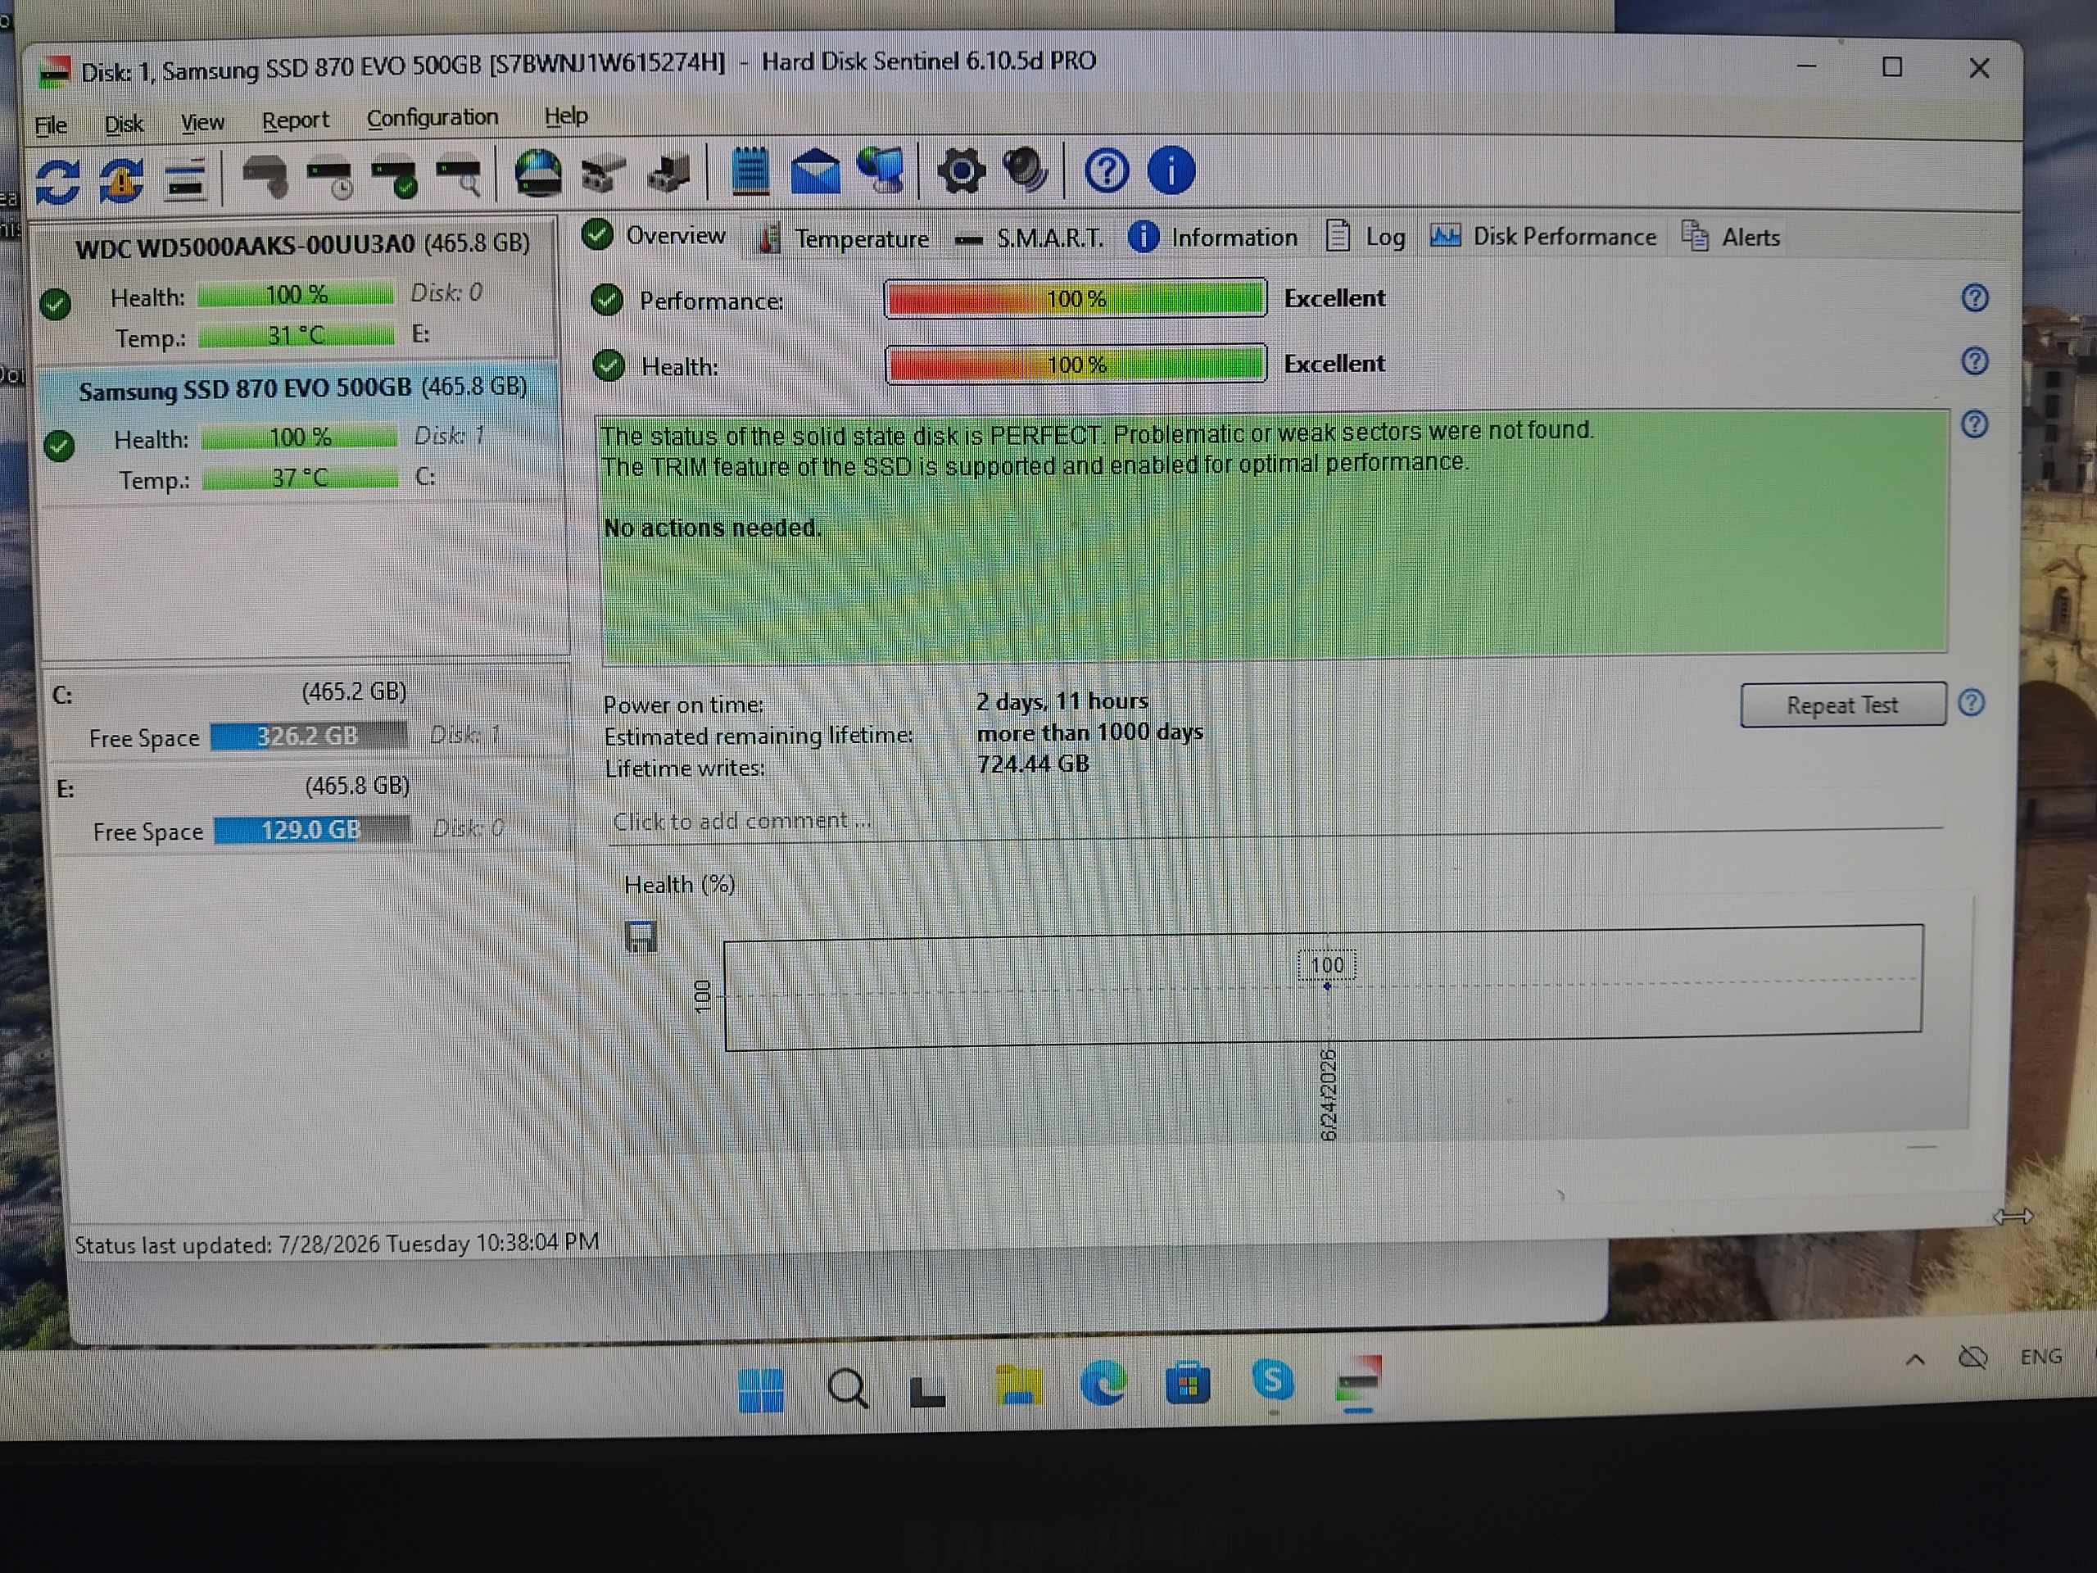The height and width of the screenshot is (1573, 2097).
Task: Open the Report menu
Action: 295,120
